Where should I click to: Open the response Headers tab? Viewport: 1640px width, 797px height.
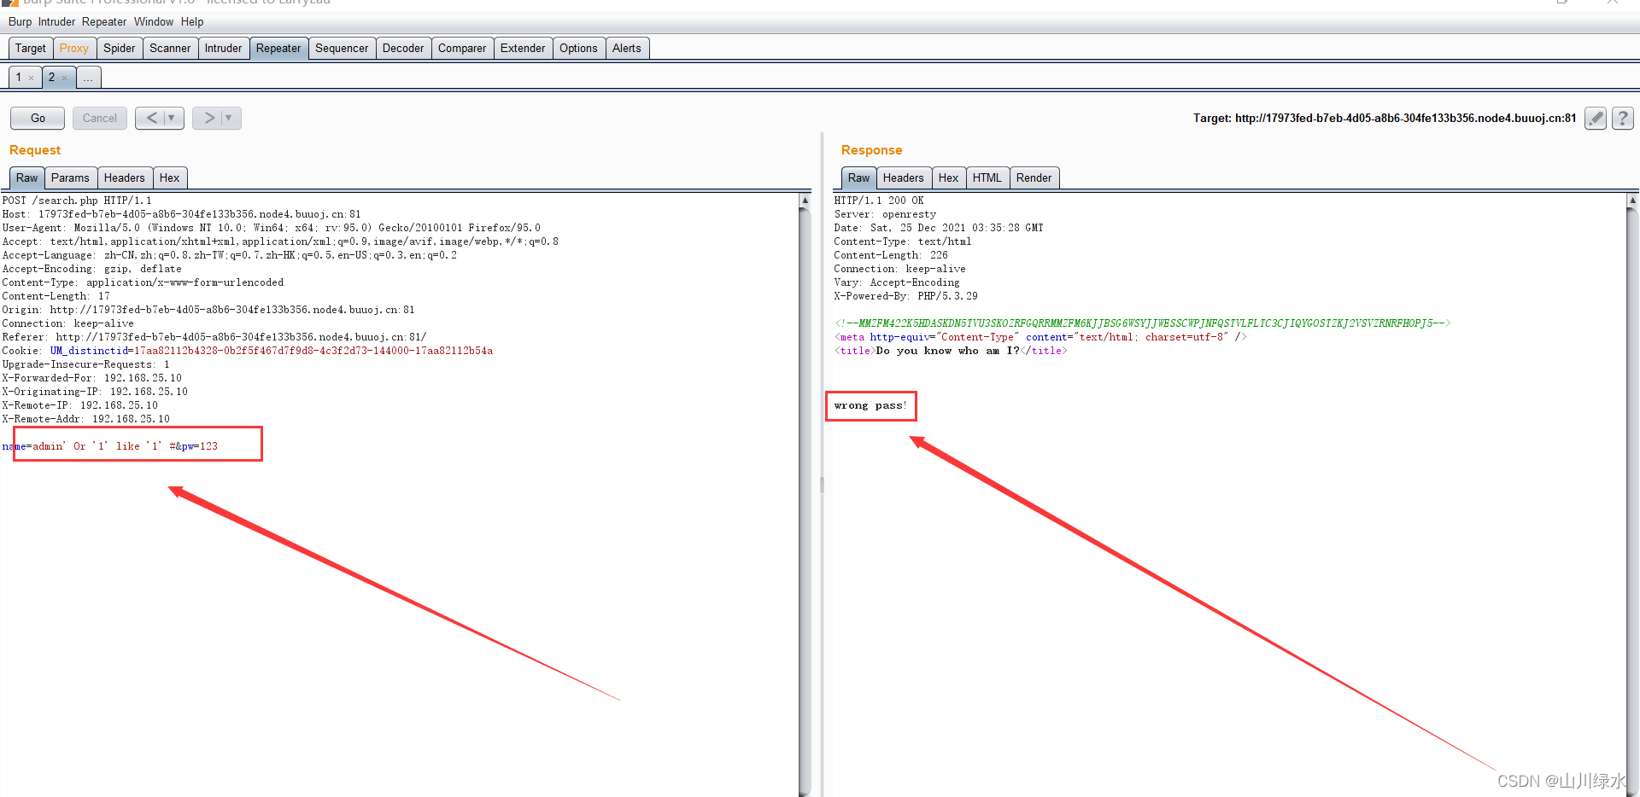click(x=904, y=177)
